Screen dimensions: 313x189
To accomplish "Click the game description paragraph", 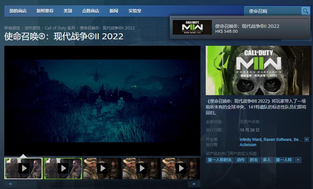I will tap(256, 107).
